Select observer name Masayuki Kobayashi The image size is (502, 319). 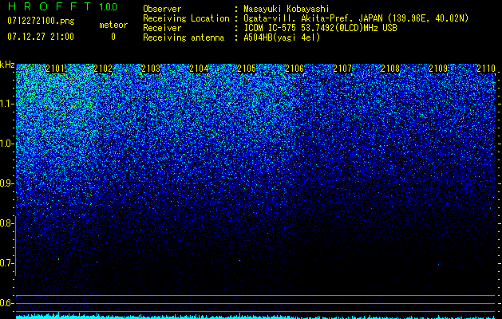287,9
